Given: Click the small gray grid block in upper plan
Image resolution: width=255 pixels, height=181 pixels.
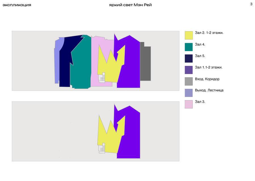Looking at the screenshot, I should click(x=102, y=78).
